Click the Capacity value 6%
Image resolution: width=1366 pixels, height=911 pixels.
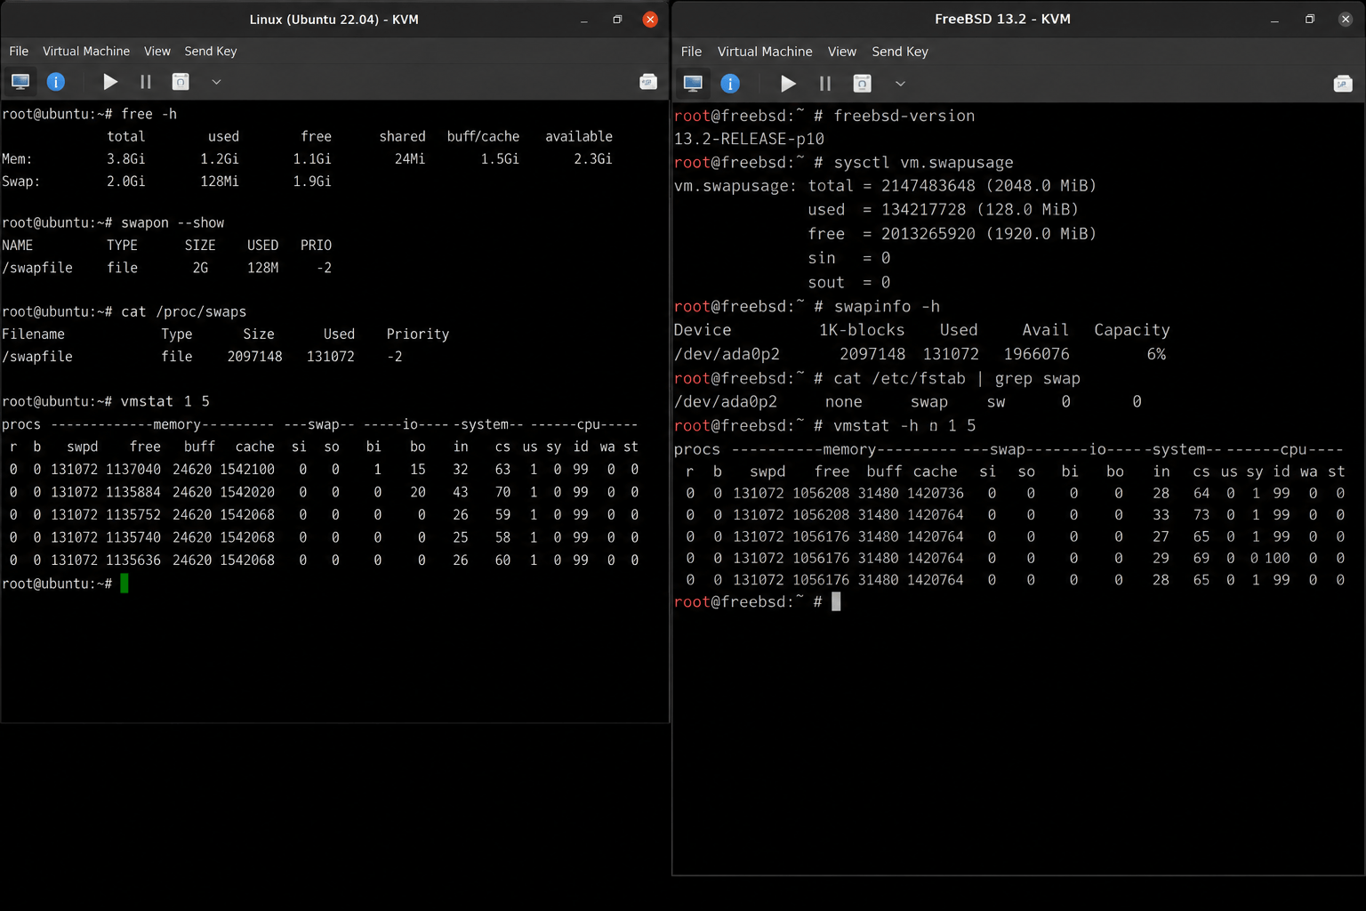(x=1156, y=354)
